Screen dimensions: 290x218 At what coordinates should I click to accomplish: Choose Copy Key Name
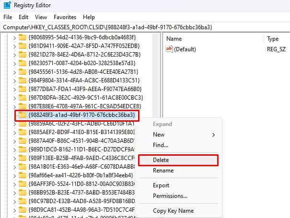coord(174,211)
